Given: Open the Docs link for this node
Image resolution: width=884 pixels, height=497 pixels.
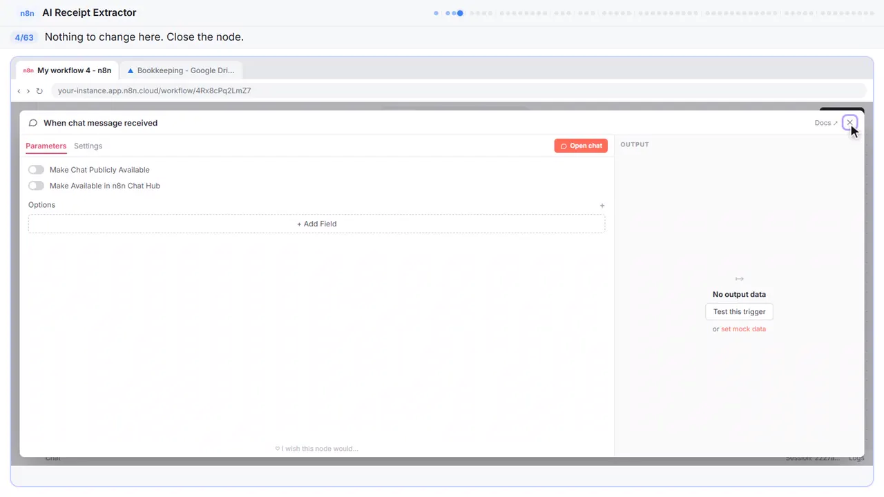Looking at the screenshot, I should click(826, 123).
